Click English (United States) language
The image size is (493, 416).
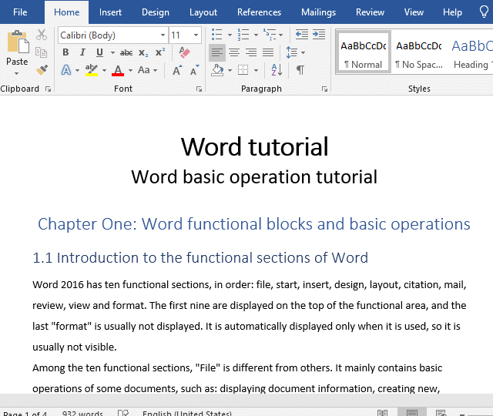(x=187, y=413)
